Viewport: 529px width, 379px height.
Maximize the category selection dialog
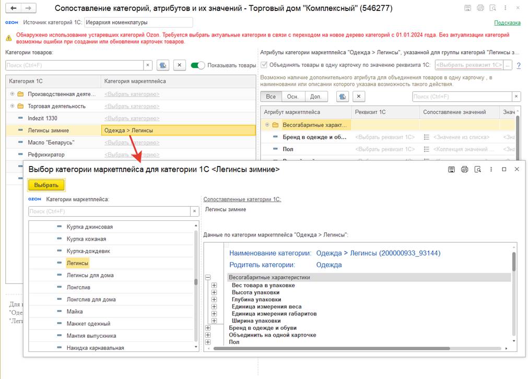click(x=504, y=169)
